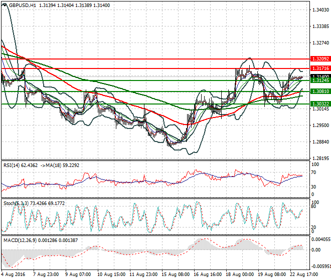331x280 pixels.
Task: Click the 4 Aug 2016 time axis label
Action: coord(13,274)
